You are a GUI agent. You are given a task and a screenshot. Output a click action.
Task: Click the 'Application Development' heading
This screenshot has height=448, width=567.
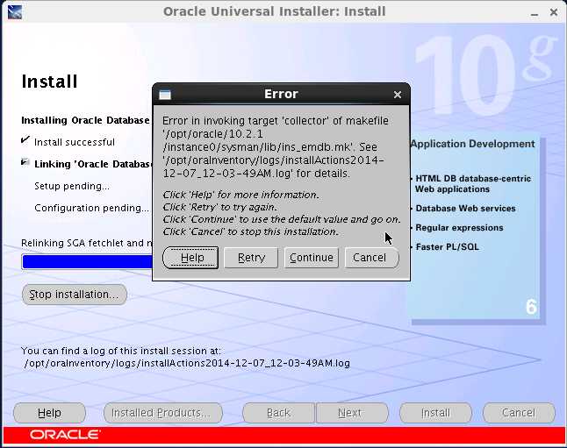pyautogui.click(x=472, y=144)
